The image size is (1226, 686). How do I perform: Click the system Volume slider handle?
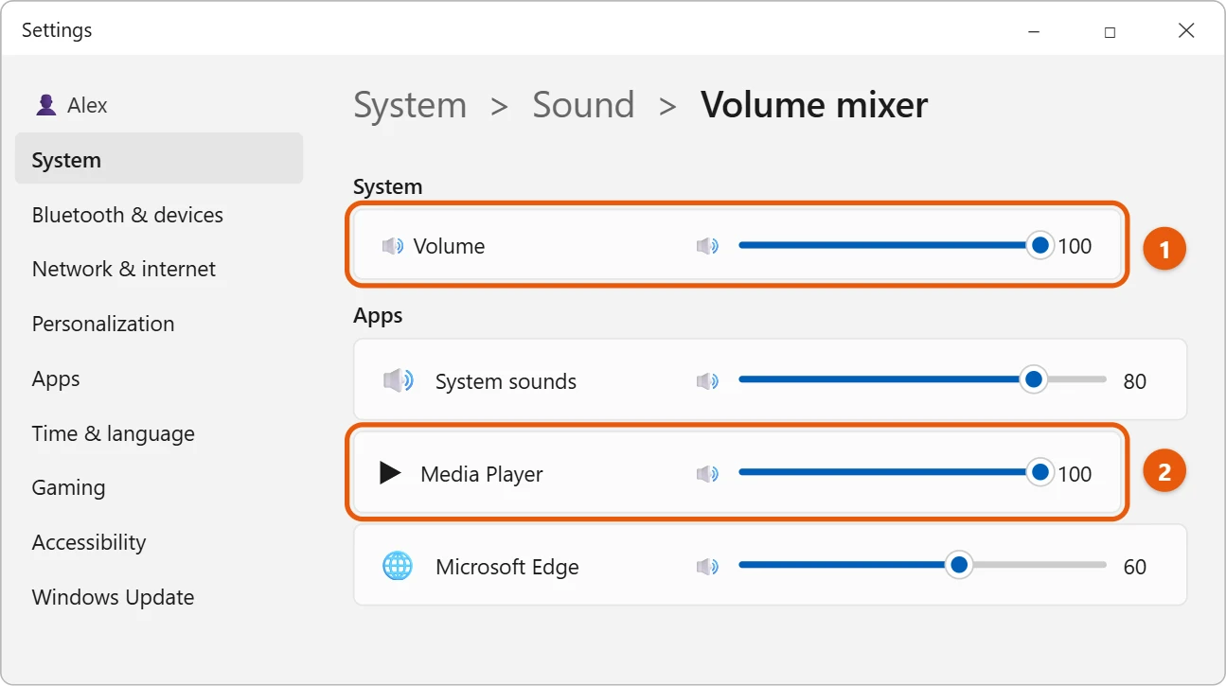coord(1040,246)
